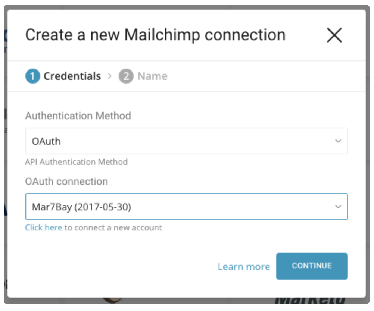Click the Authentication Method dropdown chevron arrow
Viewport: 374px width, 311px height.
click(338, 141)
